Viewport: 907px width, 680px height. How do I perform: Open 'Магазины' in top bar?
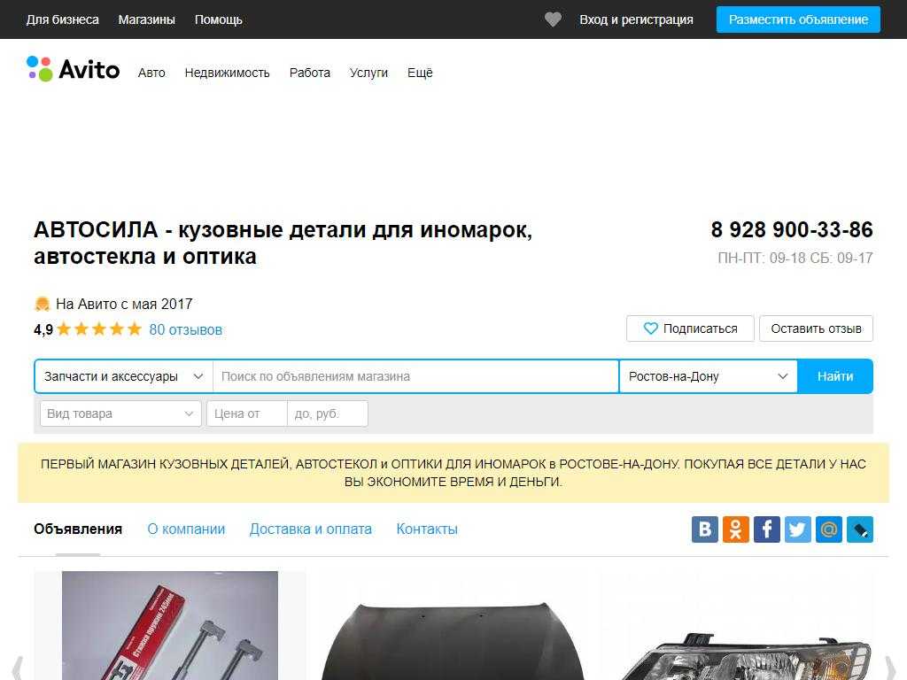(x=146, y=19)
